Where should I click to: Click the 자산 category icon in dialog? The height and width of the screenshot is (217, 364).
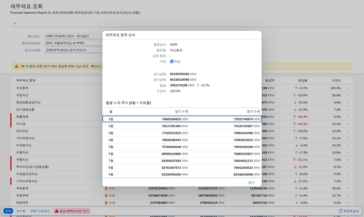point(172,61)
